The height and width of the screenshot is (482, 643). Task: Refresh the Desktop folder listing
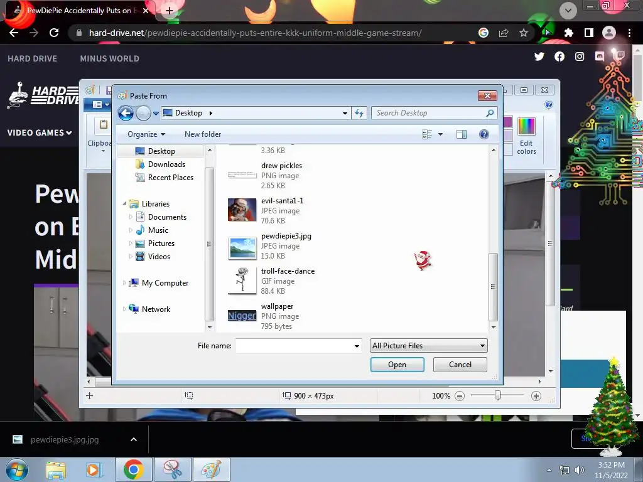pos(359,113)
